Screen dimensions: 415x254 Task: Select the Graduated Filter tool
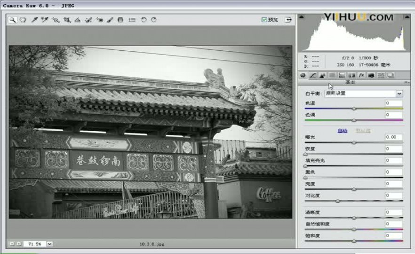pyautogui.click(x=120, y=20)
